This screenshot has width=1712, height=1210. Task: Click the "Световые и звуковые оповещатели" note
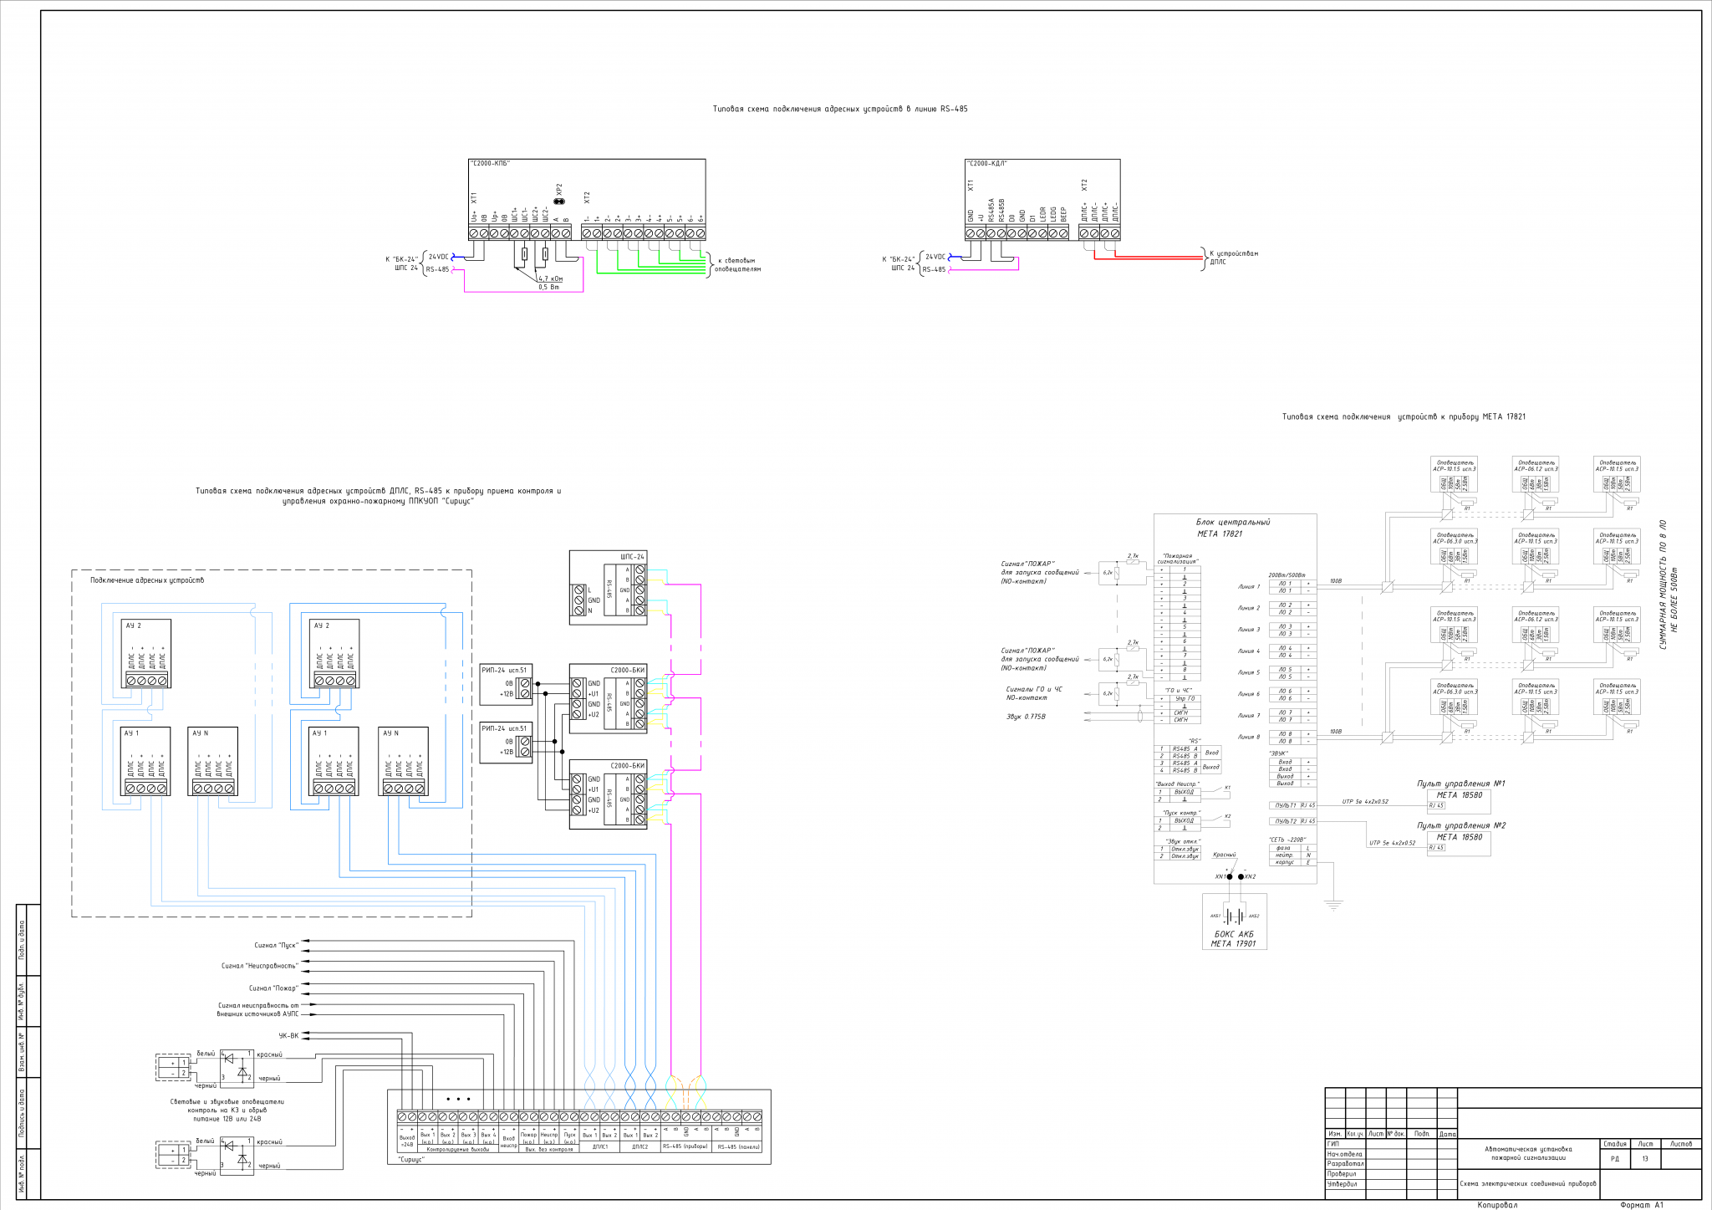click(227, 1110)
